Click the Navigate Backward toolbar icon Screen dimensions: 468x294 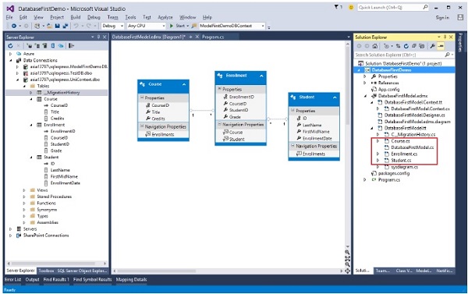click(14, 26)
